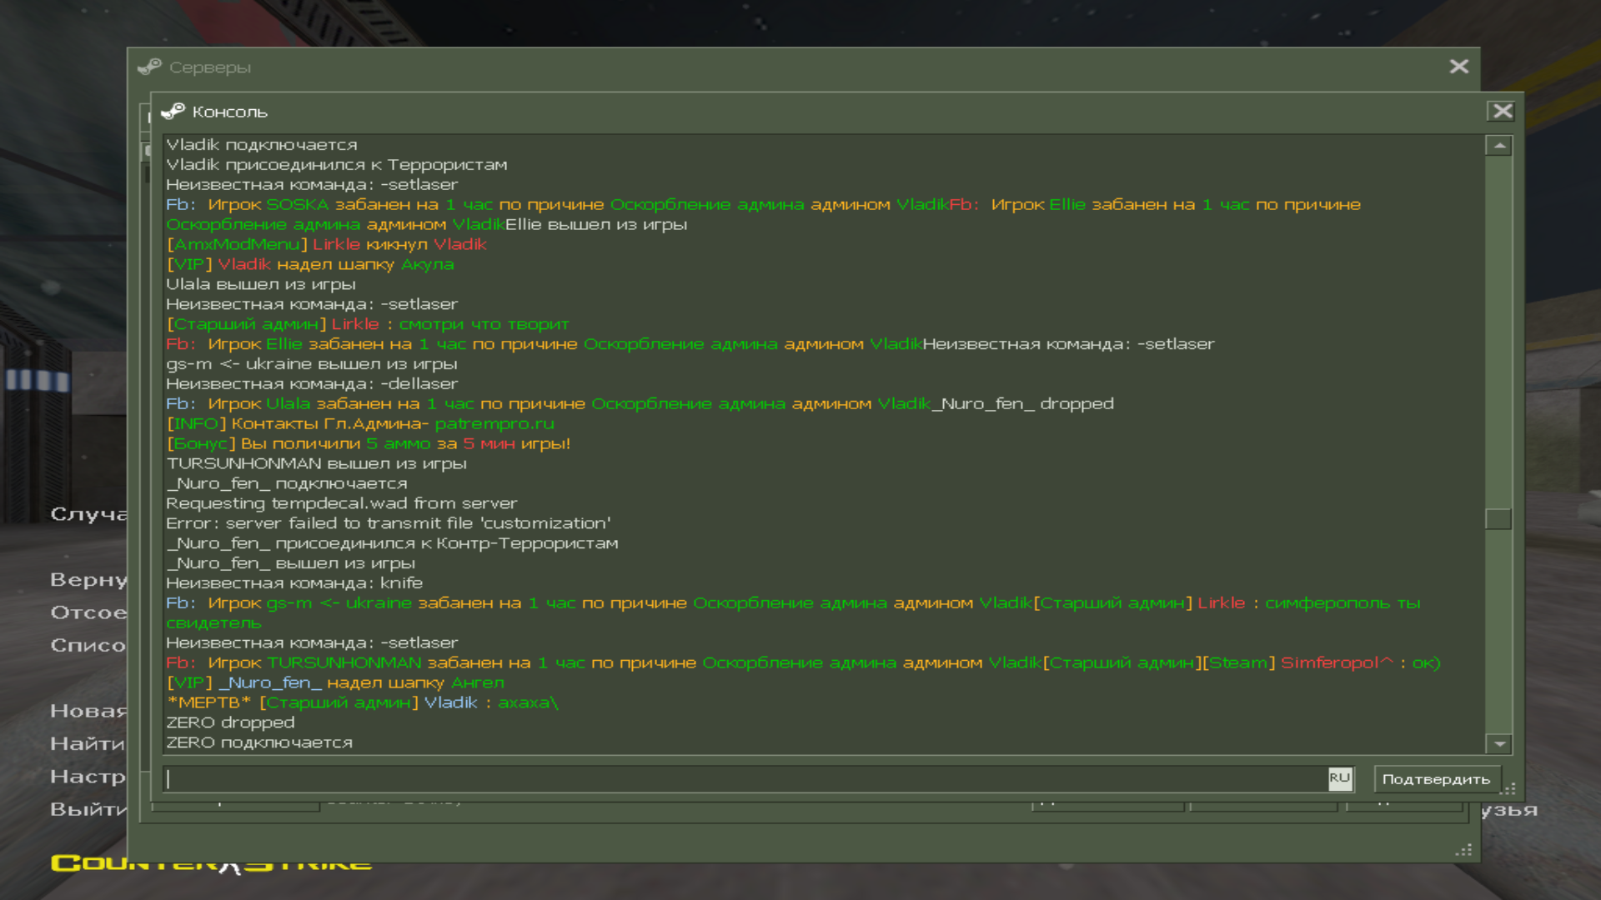Select 'Отсое' disconnect main menu item
Image resolution: width=1601 pixels, height=900 pixels.
(88, 612)
